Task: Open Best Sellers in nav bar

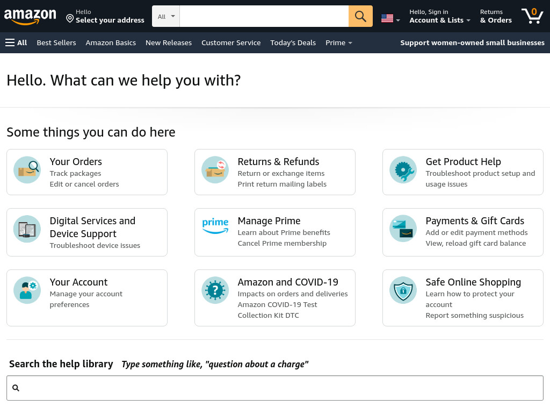Action: pyautogui.click(x=56, y=43)
